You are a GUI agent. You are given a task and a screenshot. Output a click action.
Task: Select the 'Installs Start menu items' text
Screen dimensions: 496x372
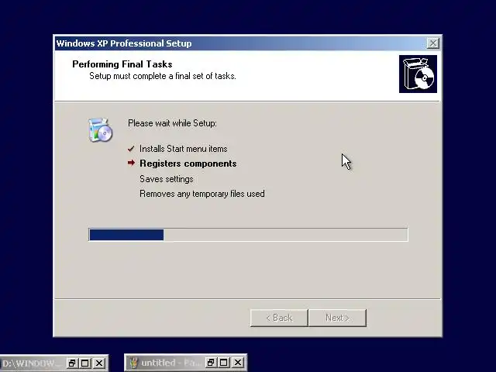(x=184, y=149)
